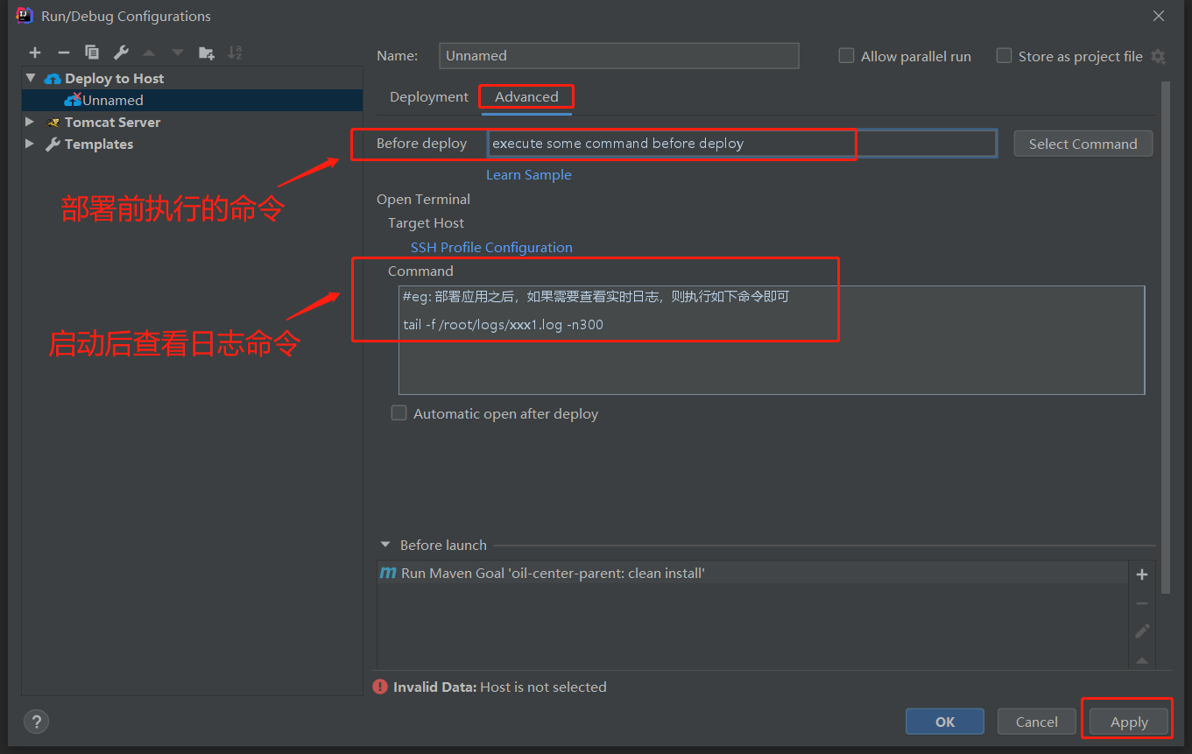Collapse the Before launch section

(x=385, y=545)
